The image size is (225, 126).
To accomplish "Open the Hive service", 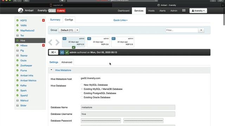I will [30, 41].
